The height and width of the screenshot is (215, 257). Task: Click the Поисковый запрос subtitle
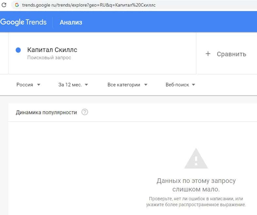[x=49, y=58]
